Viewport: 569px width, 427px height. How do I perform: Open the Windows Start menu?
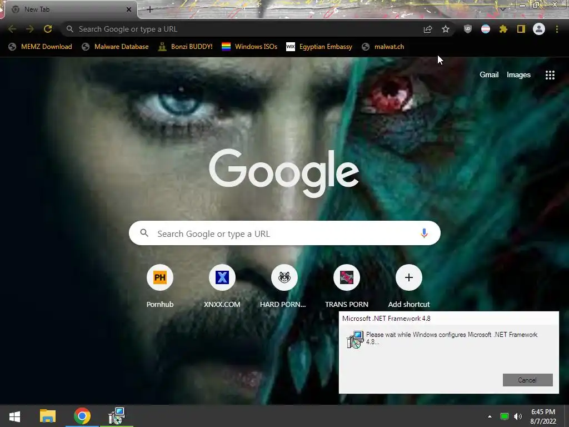(x=14, y=416)
